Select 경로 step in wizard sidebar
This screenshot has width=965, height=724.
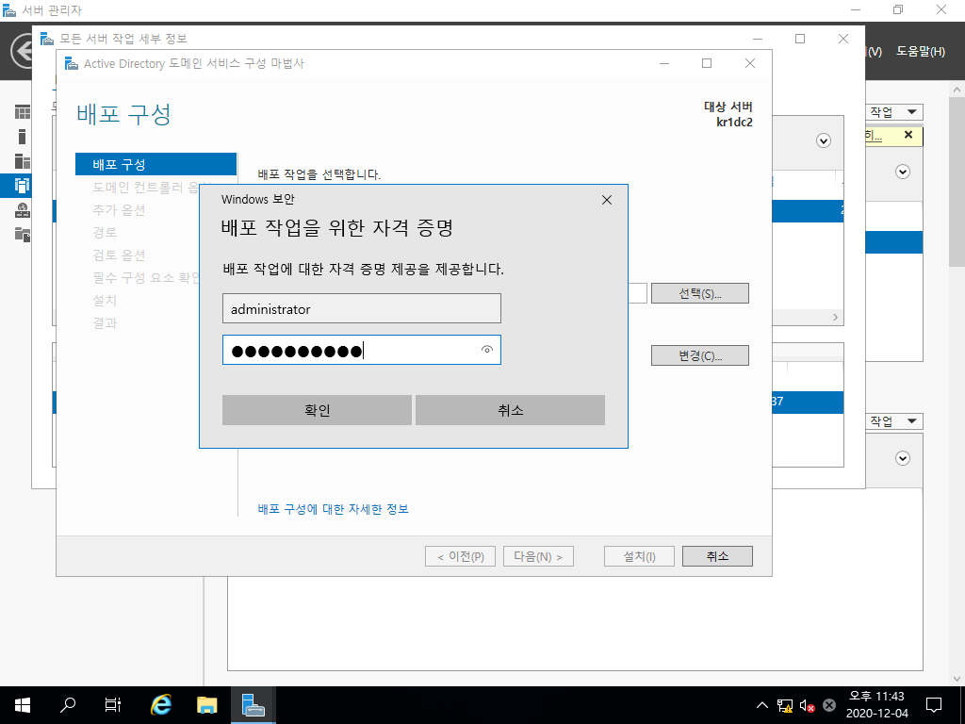pos(105,233)
